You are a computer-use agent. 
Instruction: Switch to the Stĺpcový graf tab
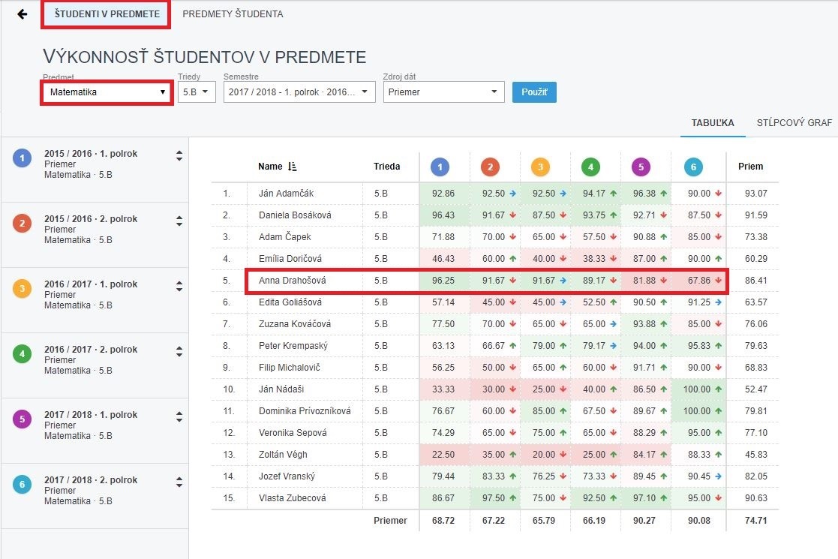click(794, 123)
